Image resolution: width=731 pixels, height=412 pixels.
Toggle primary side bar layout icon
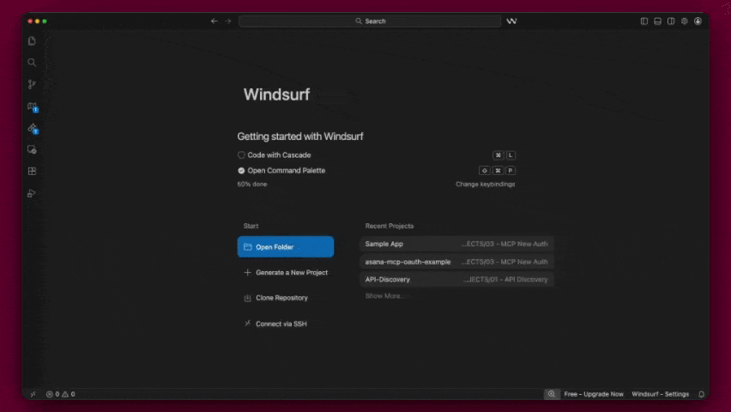(x=643, y=21)
